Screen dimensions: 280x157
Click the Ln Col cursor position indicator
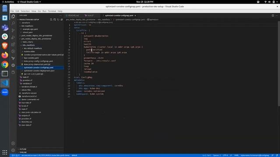(x=206, y=155)
